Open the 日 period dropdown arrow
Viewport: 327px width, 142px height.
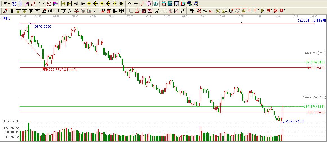(x=9, y=4)
